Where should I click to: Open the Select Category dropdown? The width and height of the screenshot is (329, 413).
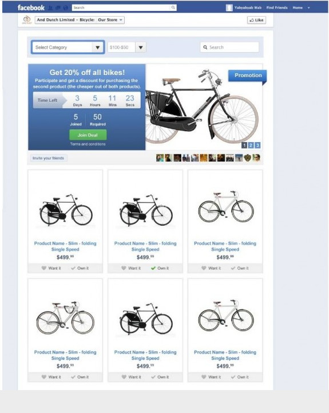pyautogui.click(x=68, y=48)
